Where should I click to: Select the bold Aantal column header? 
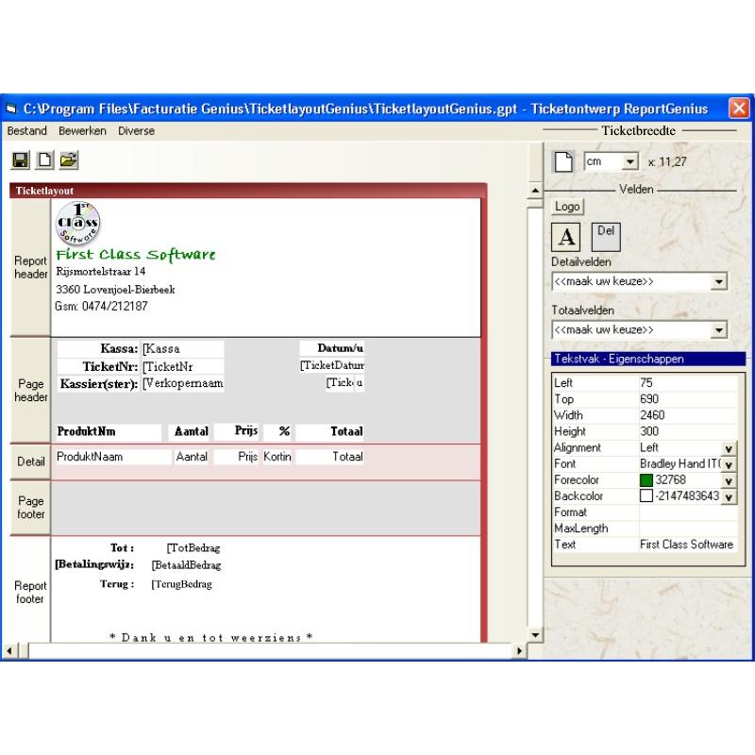point(190,431)
